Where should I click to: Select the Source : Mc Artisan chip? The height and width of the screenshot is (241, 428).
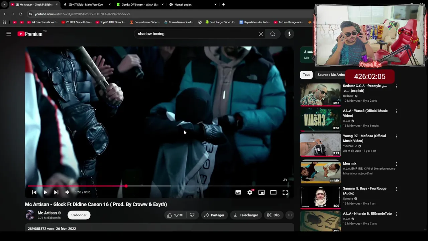coord(331,75)
